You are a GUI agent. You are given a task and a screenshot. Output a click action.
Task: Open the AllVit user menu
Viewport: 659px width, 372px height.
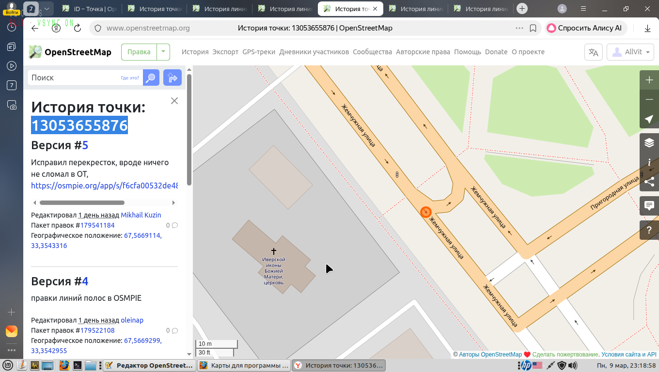pos(630,52)
